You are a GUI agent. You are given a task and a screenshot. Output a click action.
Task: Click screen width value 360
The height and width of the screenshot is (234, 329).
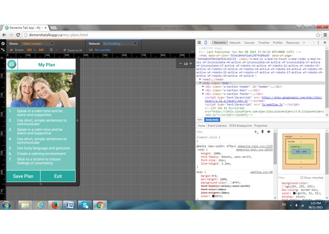pos(29,50)
